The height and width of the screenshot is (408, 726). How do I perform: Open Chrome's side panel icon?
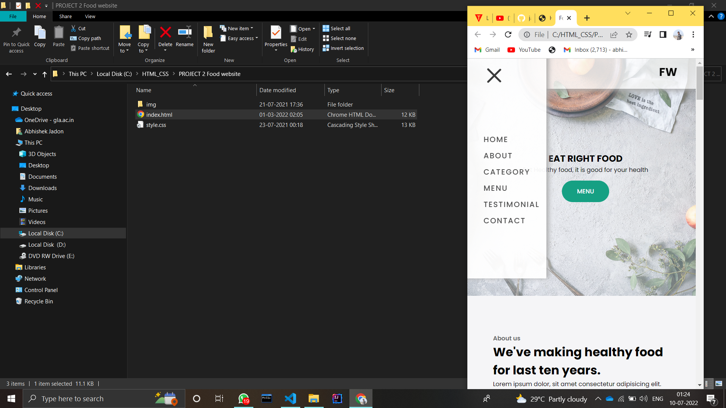coord(662,34)
